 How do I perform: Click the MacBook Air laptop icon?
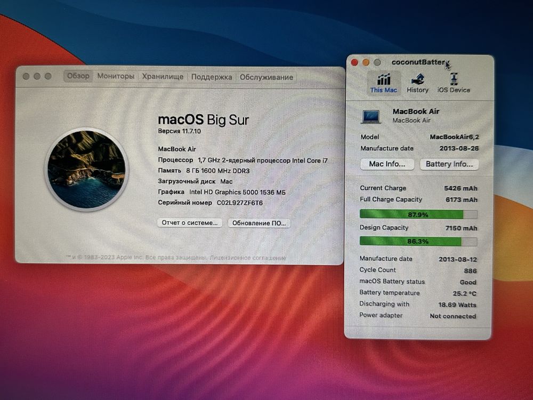(371, 117)
